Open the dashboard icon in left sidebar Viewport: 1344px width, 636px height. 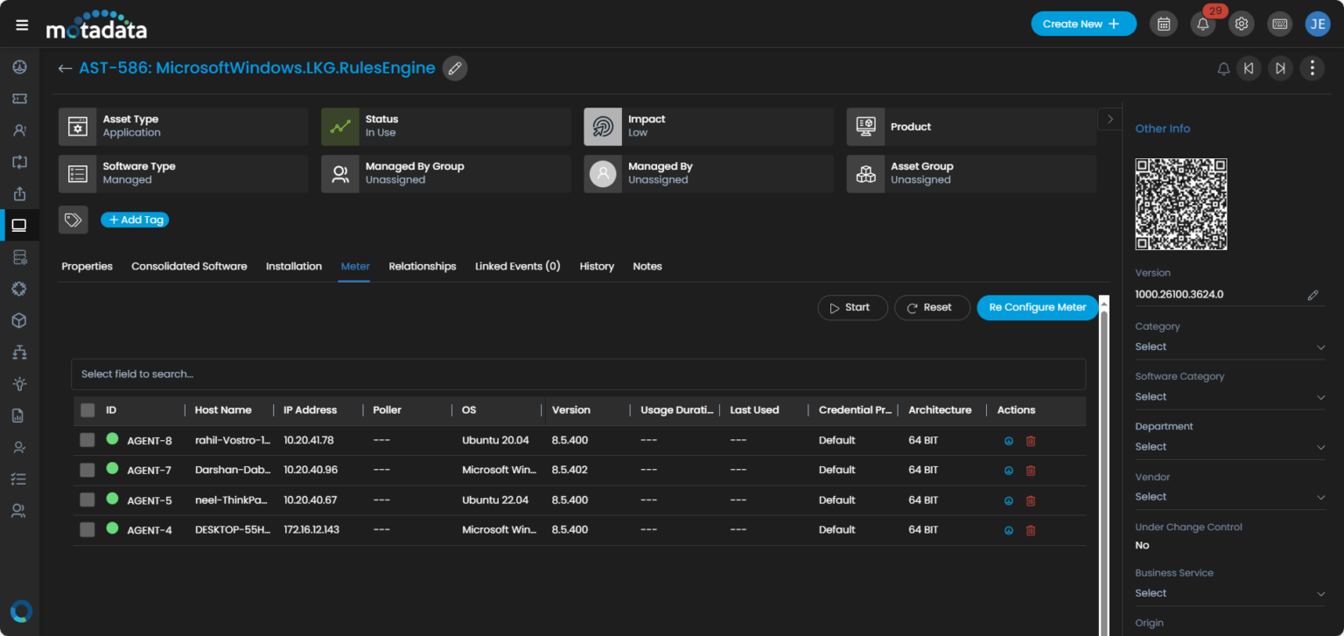(x=19, y=67)
